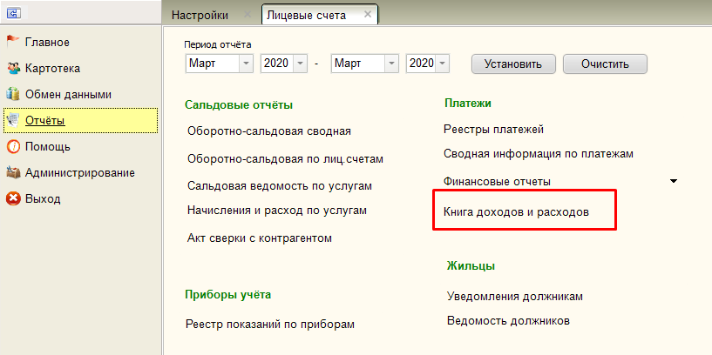Click the Сальдовые отчёты section heading
Viewport: 712px width, 355px height.
(239, 105)
